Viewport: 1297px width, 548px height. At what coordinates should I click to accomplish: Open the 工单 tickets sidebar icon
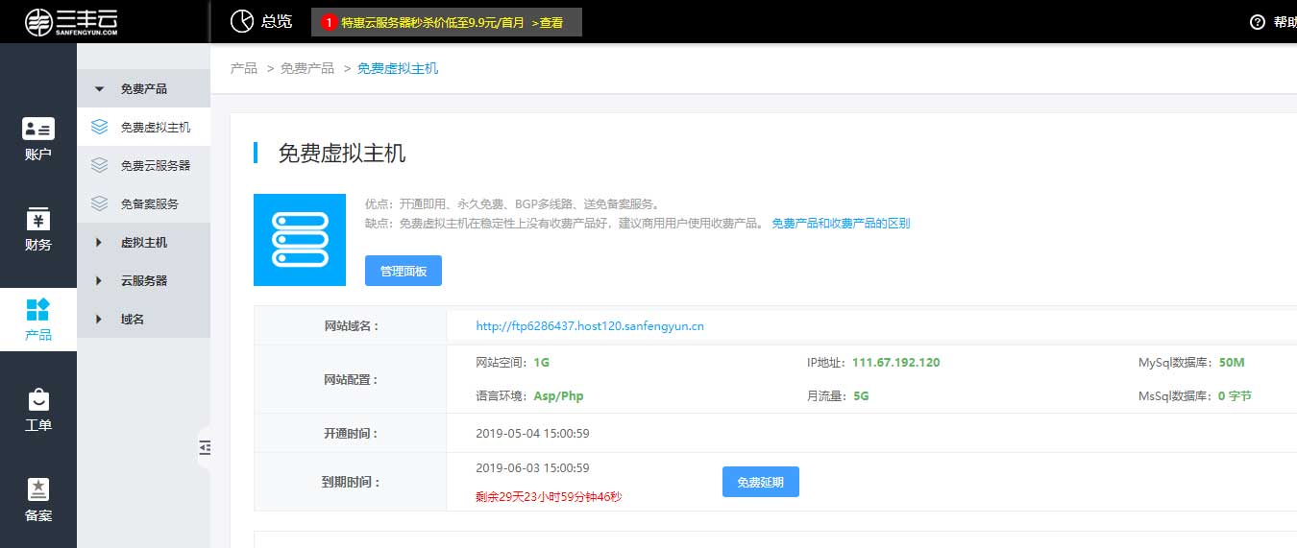(x=38, y=399)
